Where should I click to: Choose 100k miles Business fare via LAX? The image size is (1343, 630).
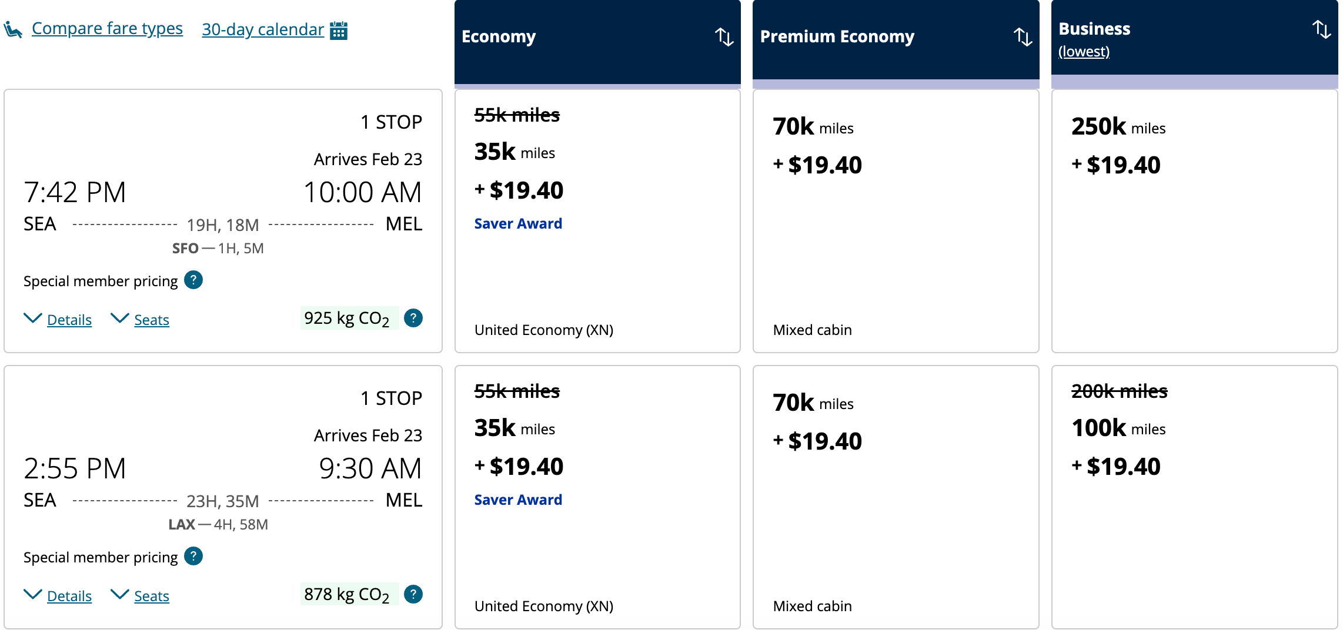point(1194,497)
